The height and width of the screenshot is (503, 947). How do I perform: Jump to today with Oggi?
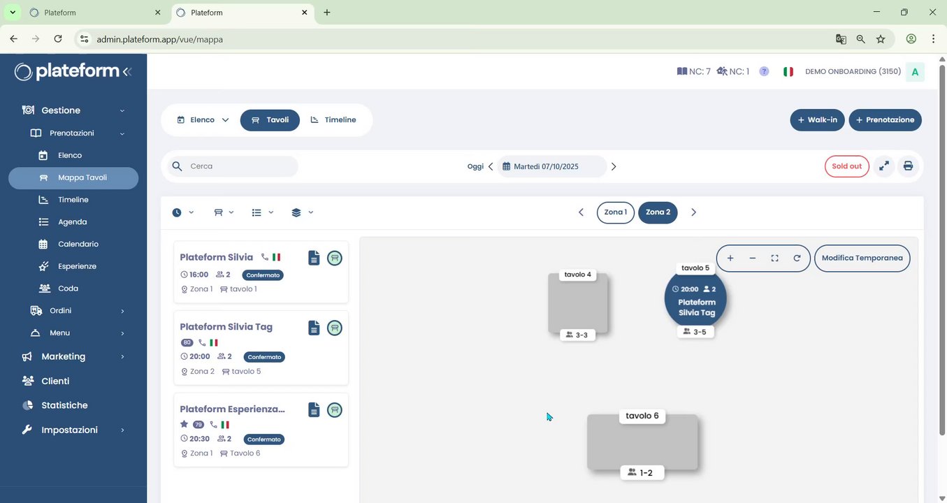[x=475, y=166]
